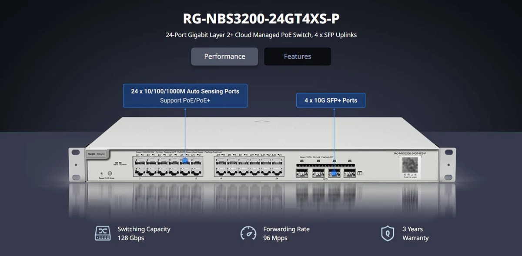This screenshot has height=256, width=522.
Task: Open the Features tab
Action: [298, 57]
